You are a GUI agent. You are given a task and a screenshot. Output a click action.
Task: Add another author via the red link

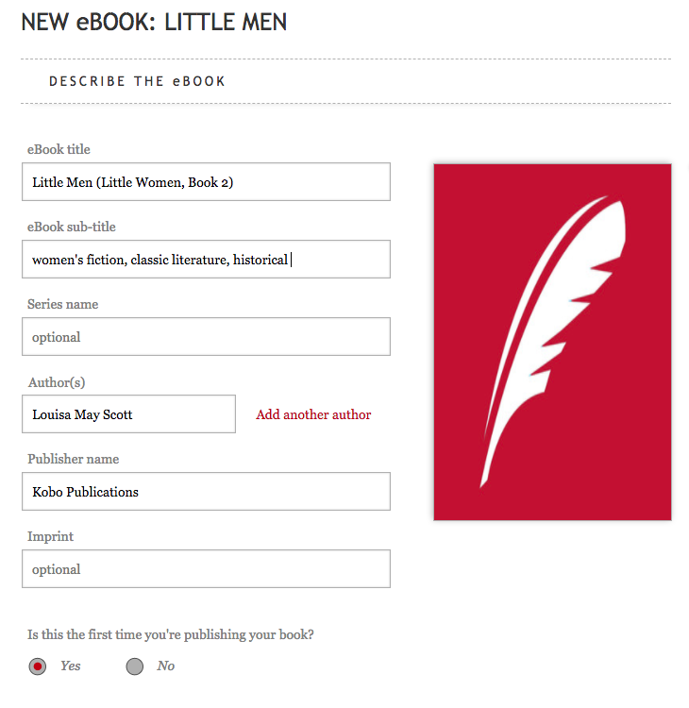(x=313, y=414)
